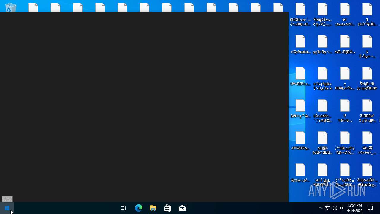Launch Microsoft Edge from the taskbar
Image resolution: width=380 pixels, height=214 pixels.
pos(138,208)
